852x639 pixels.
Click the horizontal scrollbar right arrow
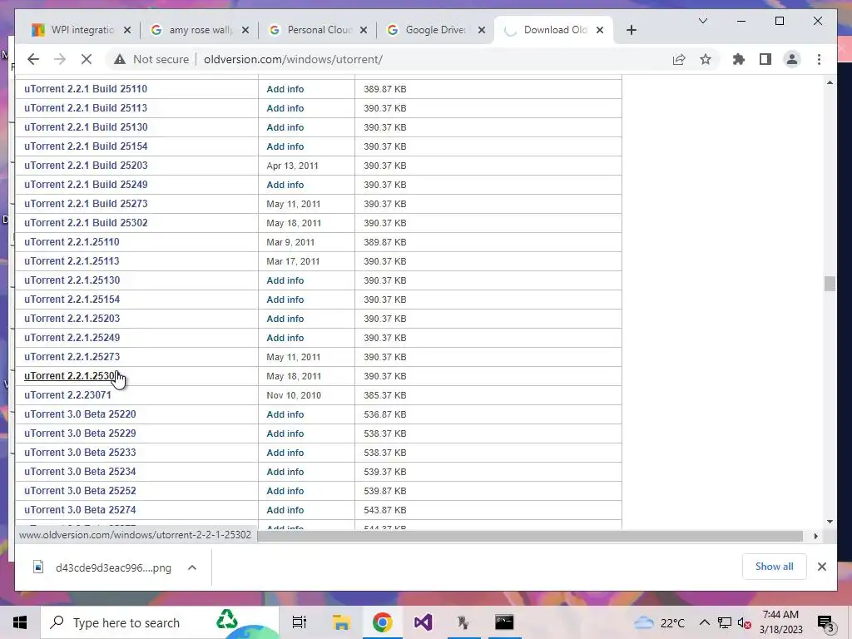click(x=815, y=537)
